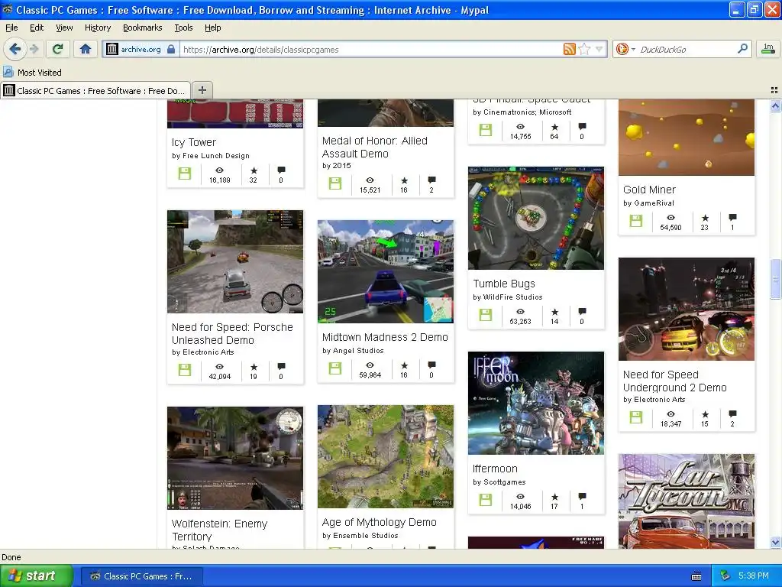Viewport: 782px width, 587px height.
Task: Click the 5:38 PM system clock
Action: point(753,576)
